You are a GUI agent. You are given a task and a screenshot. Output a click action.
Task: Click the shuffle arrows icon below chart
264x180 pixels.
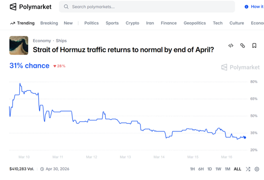248,169
